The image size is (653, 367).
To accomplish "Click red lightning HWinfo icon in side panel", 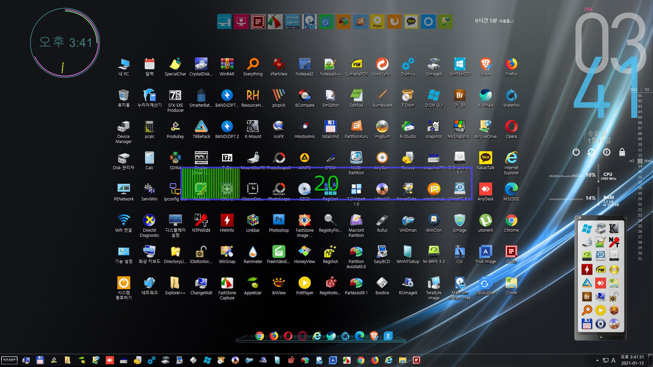I will pyautogui.click(x=587, y=269).
